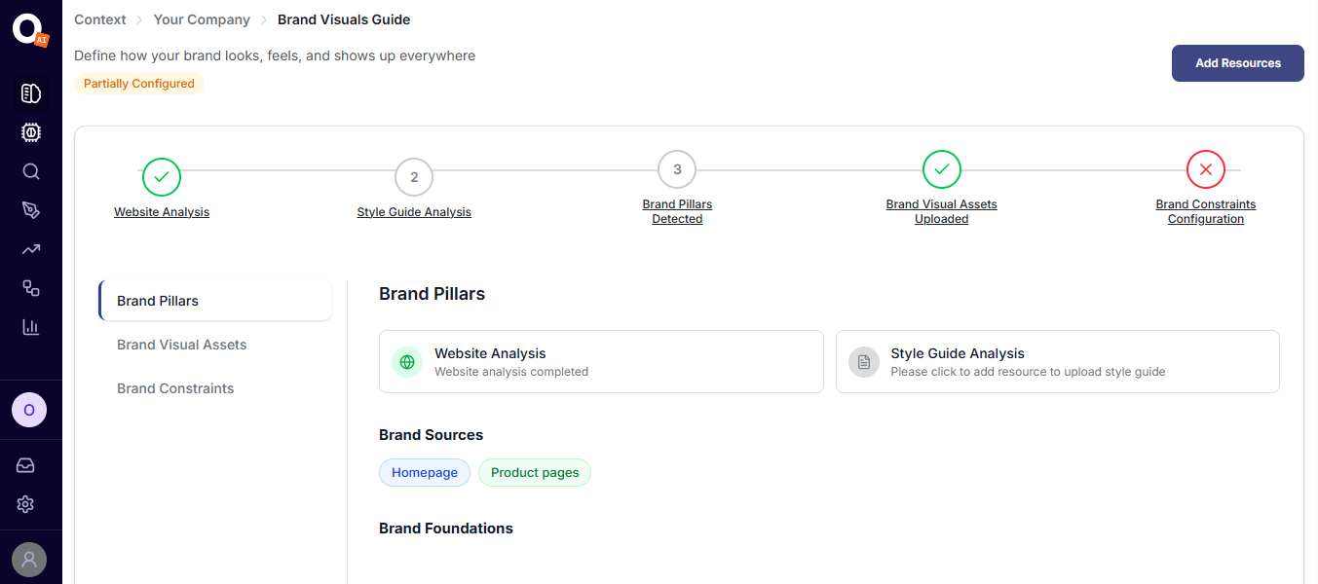This screenshot has height=584, width=1318.
Task: Open the book/context icon in sidebar
Action: coord(31,93)
